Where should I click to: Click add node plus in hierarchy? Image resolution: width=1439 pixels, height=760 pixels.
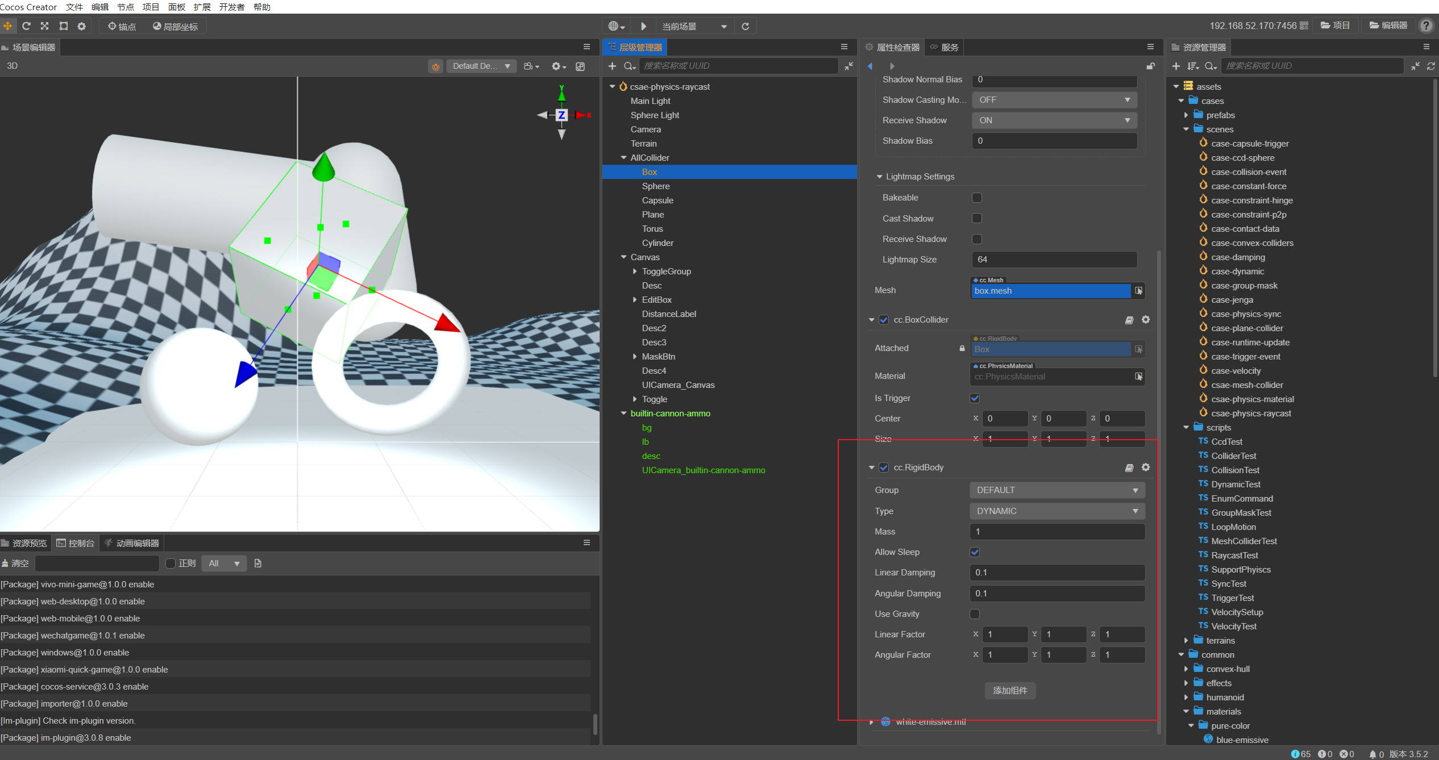click(x=612, y=66)
